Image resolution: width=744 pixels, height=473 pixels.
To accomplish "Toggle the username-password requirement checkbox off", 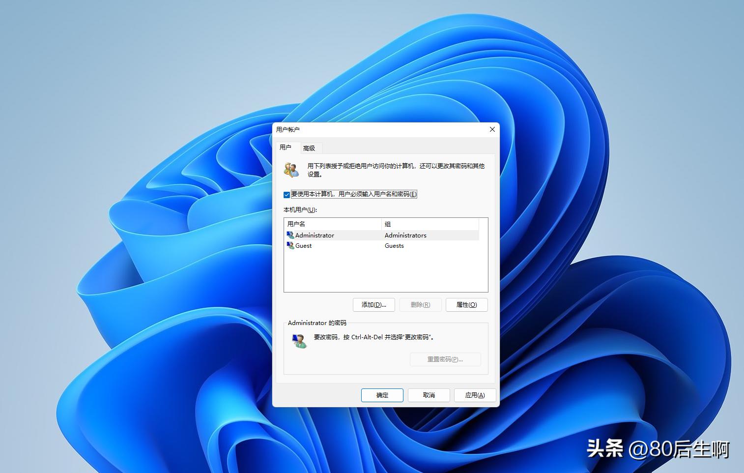I will point(286,194).
